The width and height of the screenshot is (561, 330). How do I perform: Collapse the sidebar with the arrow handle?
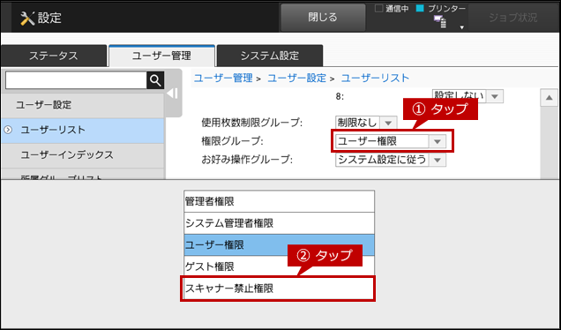tap(173, 94)
